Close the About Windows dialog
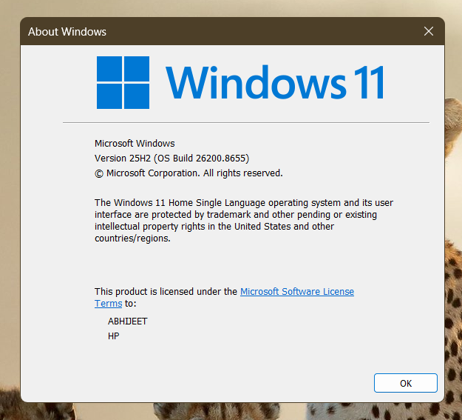 tap(429, 31)
